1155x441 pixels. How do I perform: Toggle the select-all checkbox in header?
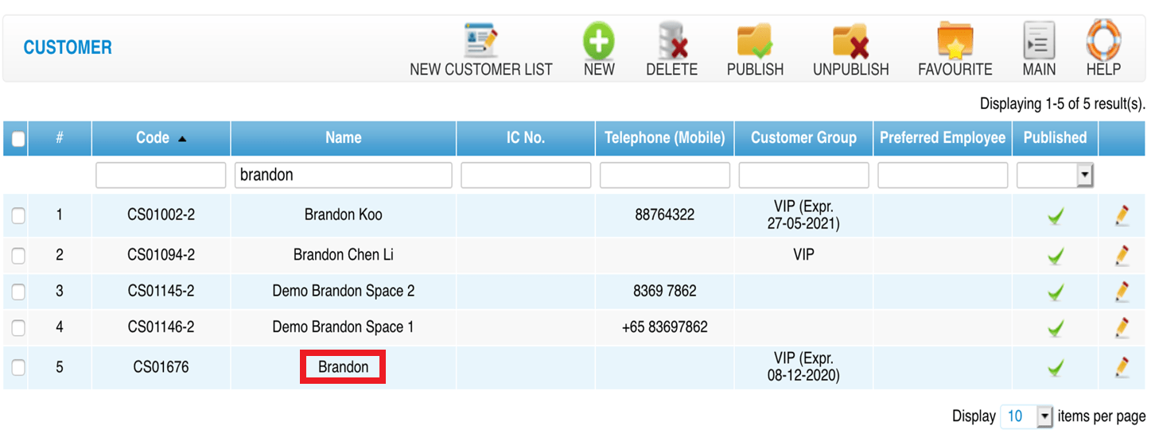point(18,139)
